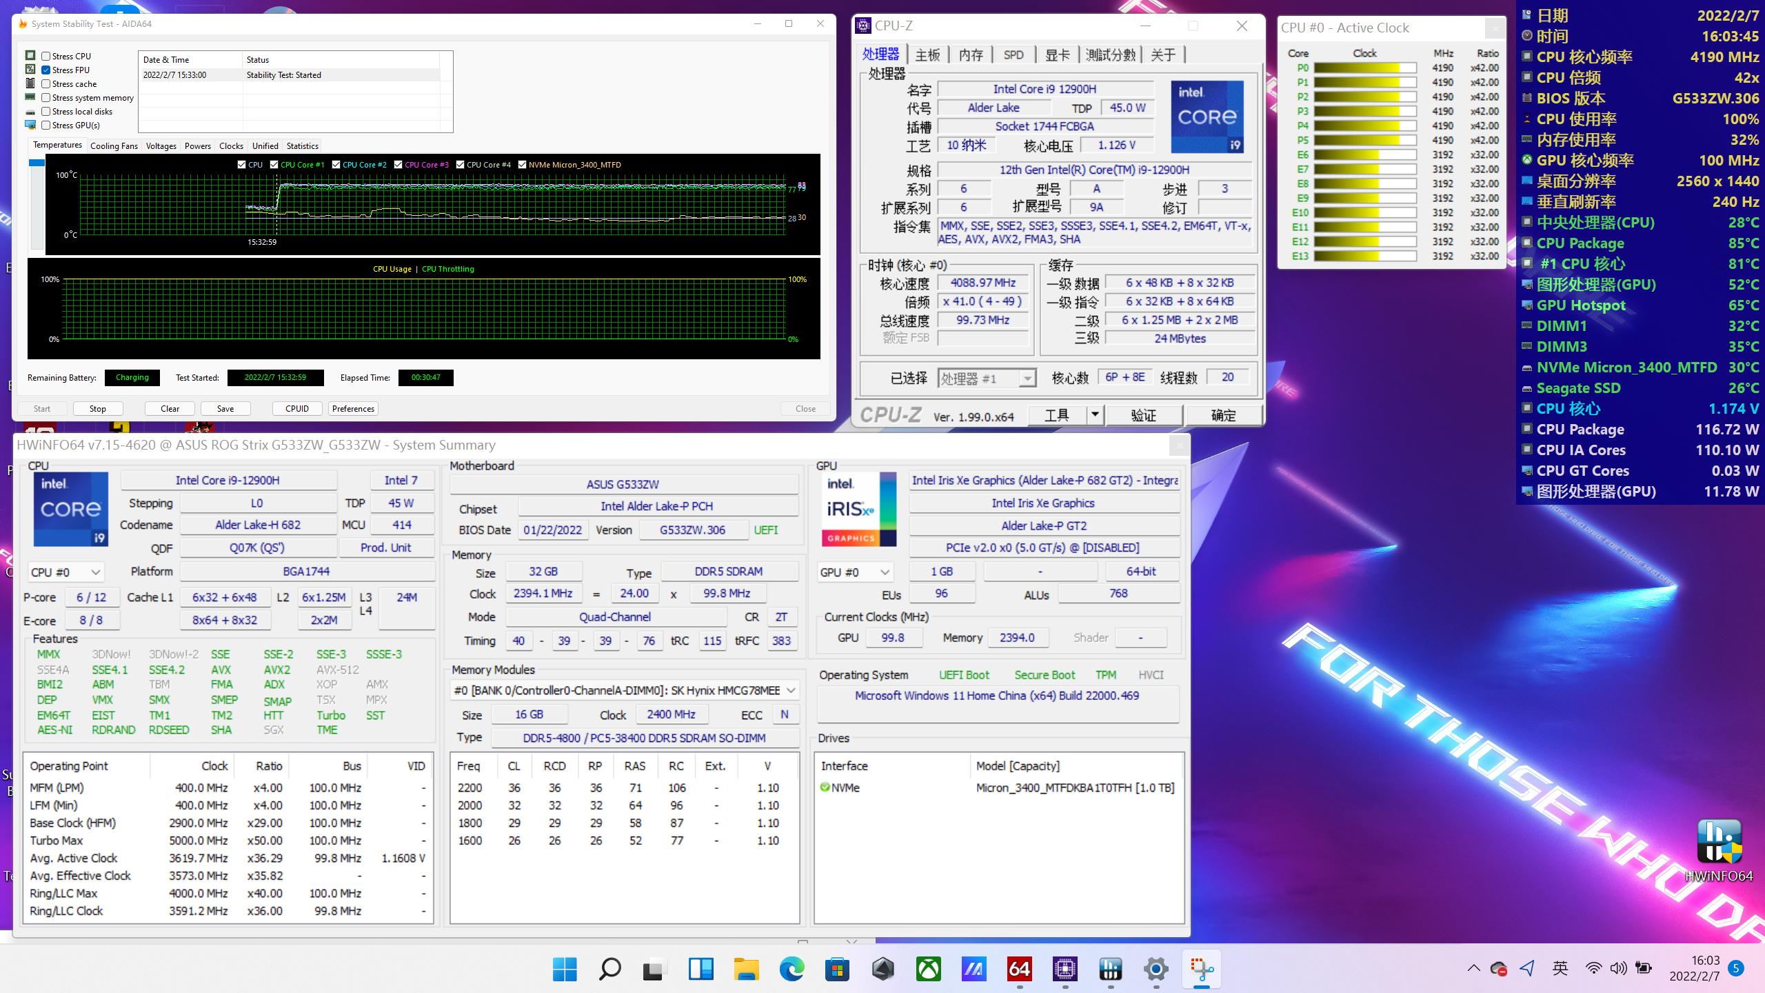1765x993 pixels.
Task: Click the Stop button in AIDA64
Action: [97, 408]
